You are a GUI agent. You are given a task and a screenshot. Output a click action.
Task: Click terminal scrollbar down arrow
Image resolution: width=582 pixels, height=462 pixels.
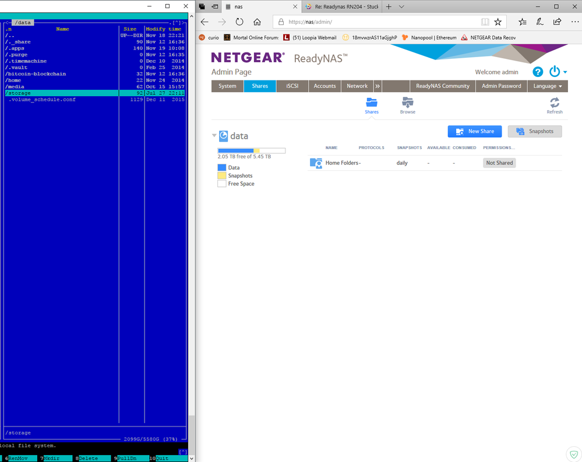192,459
